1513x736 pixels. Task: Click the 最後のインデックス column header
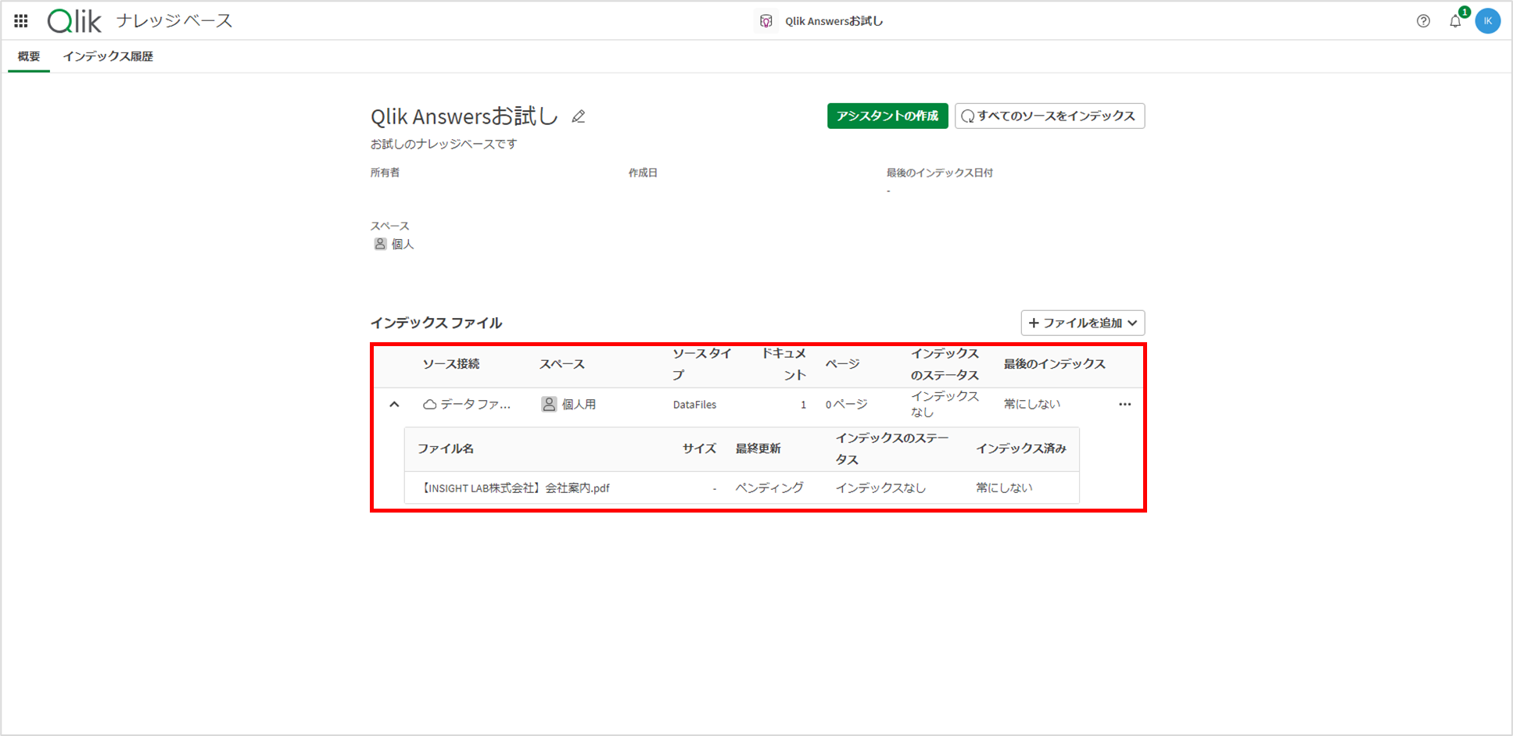point(1054,364)
